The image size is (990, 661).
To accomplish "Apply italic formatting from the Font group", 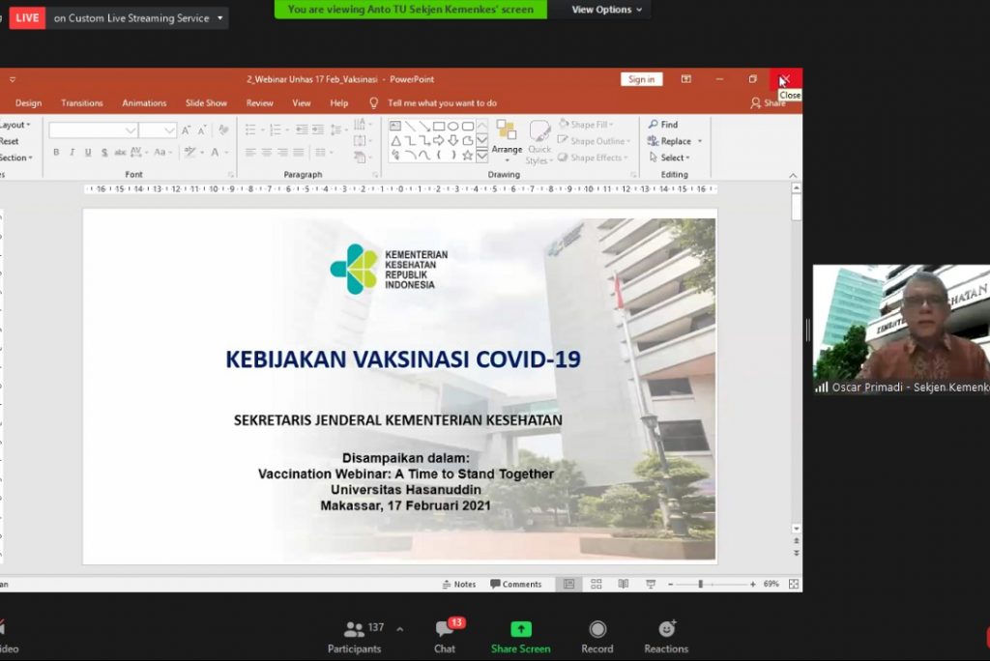I will [73, 151].
